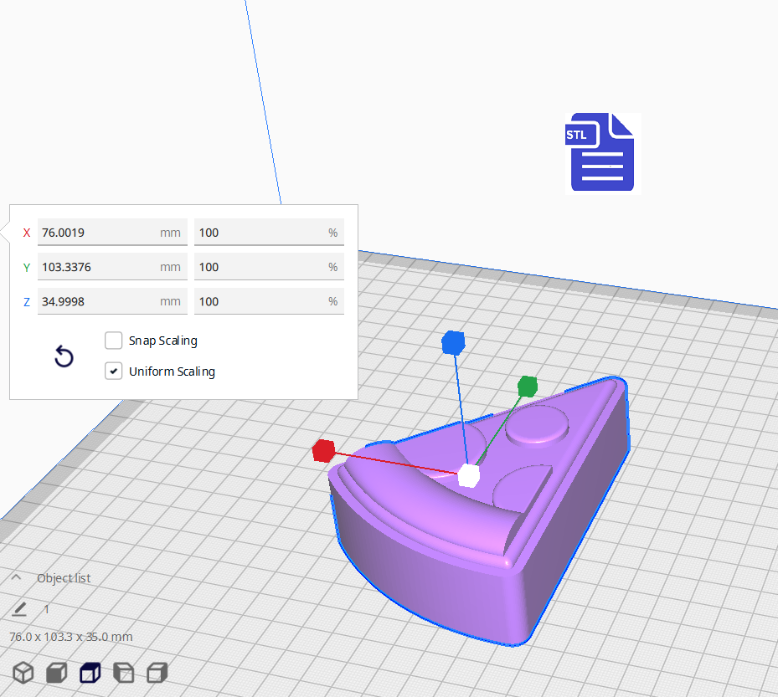Click the Z percentage scale field
Viewport: 778px width, 697px height.
pos(260,301)
